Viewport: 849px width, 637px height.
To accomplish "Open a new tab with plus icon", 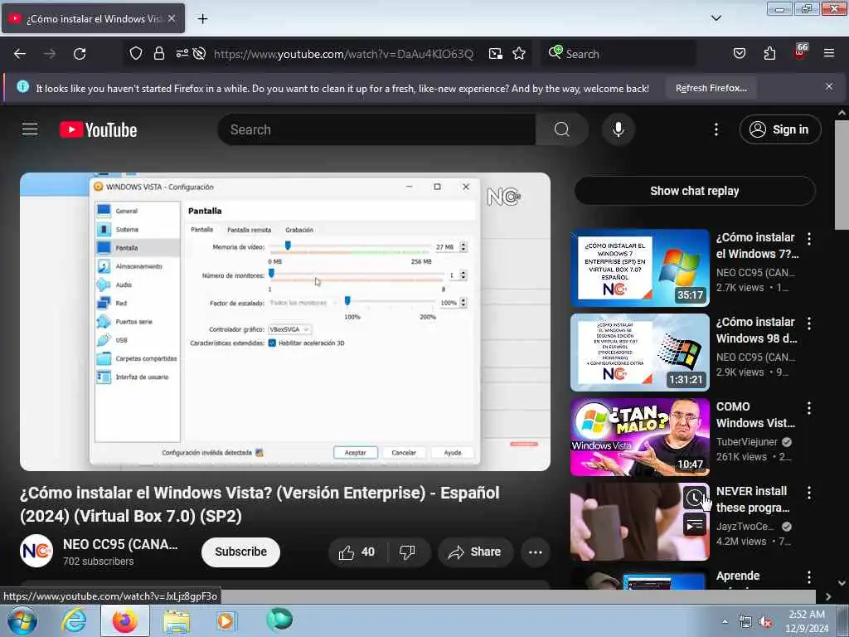I will point(202,19).
